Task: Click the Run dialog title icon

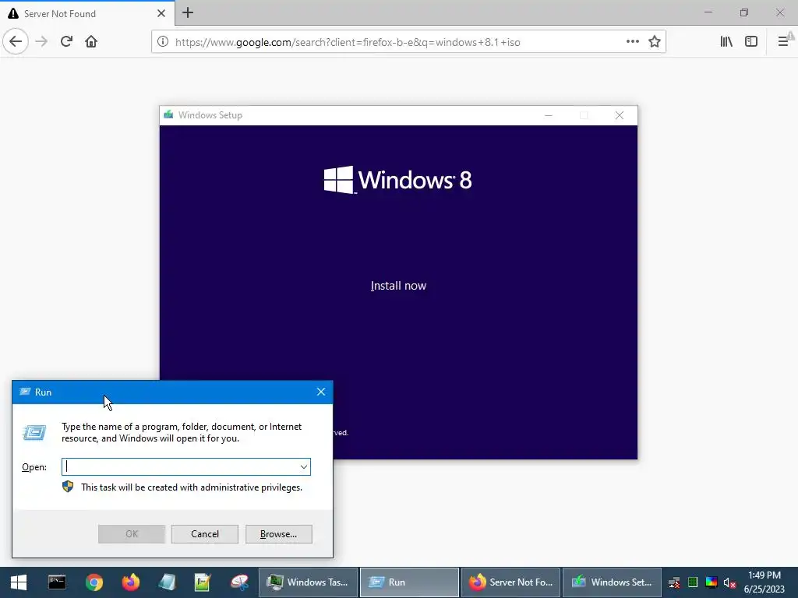Action: pos(24,392)
